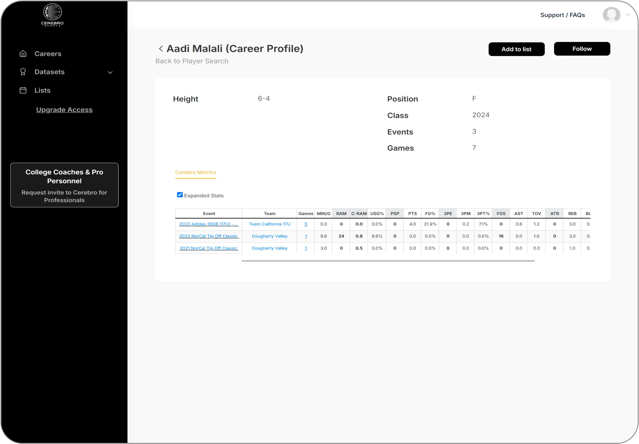Open the Datasets menu item

click(50, 72)
